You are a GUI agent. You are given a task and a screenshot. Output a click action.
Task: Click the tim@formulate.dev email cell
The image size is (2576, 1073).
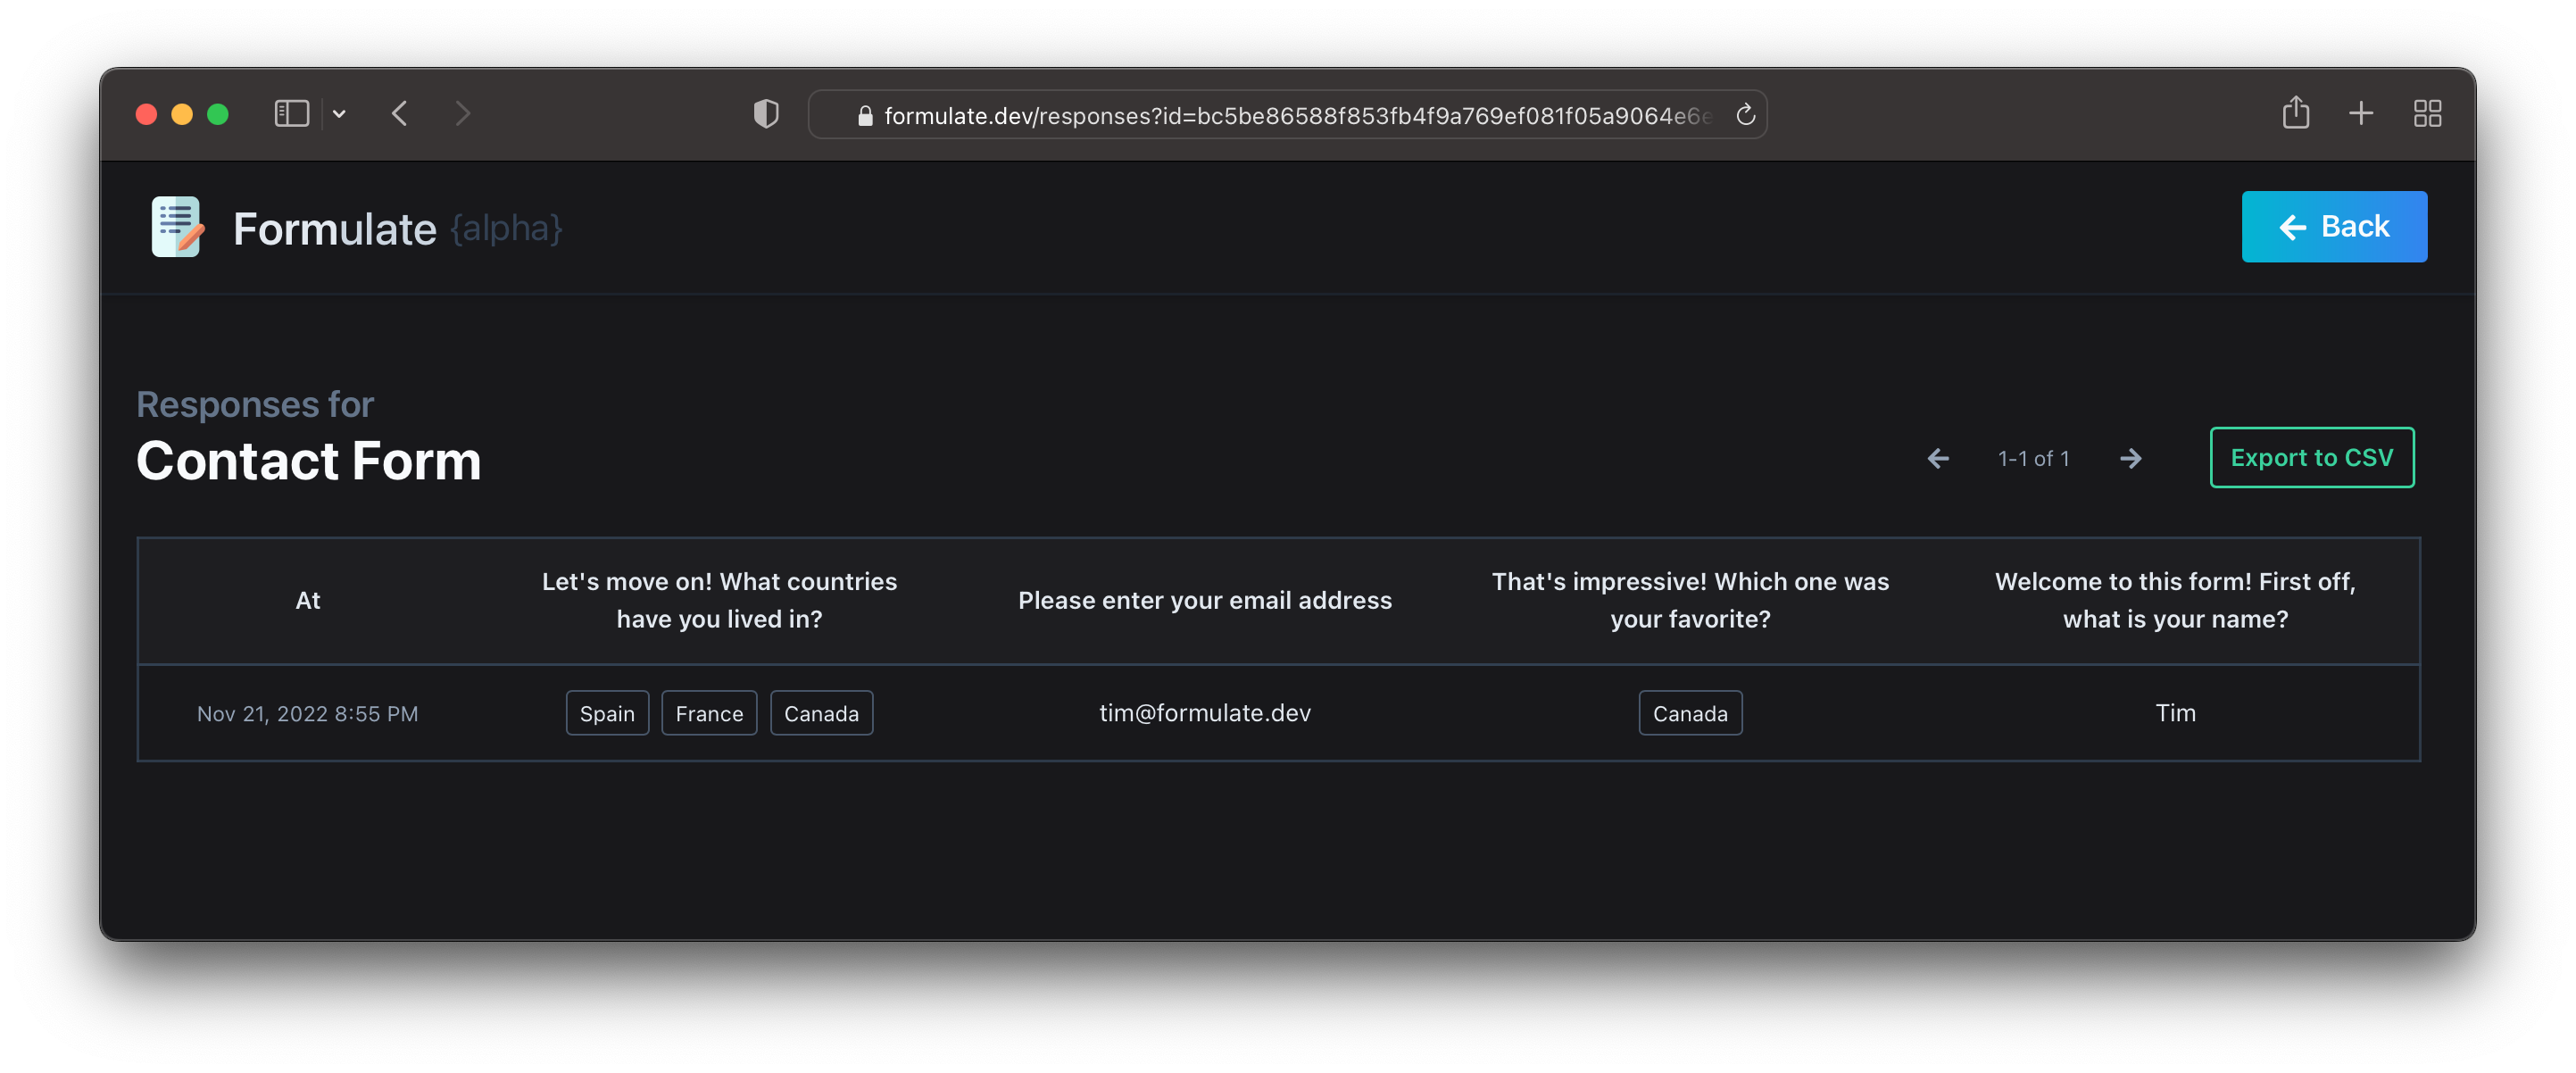pos(1204,713)
